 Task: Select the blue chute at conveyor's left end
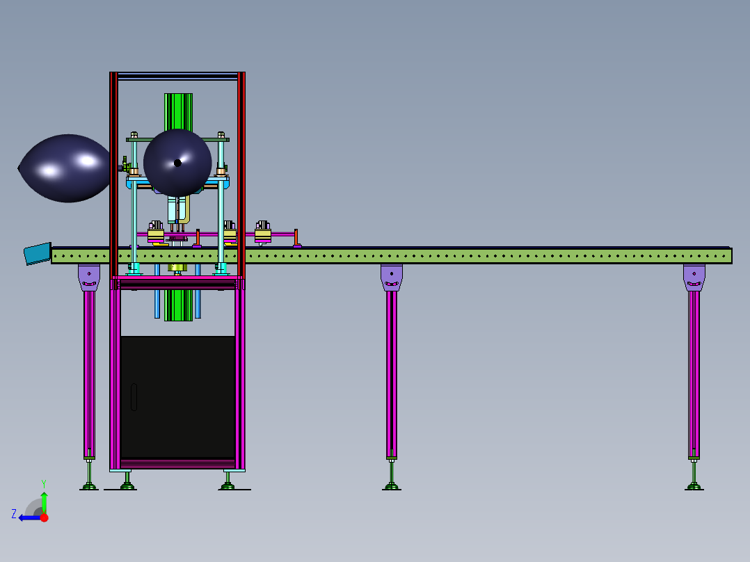pyautogui.click(x=38, y=253)
